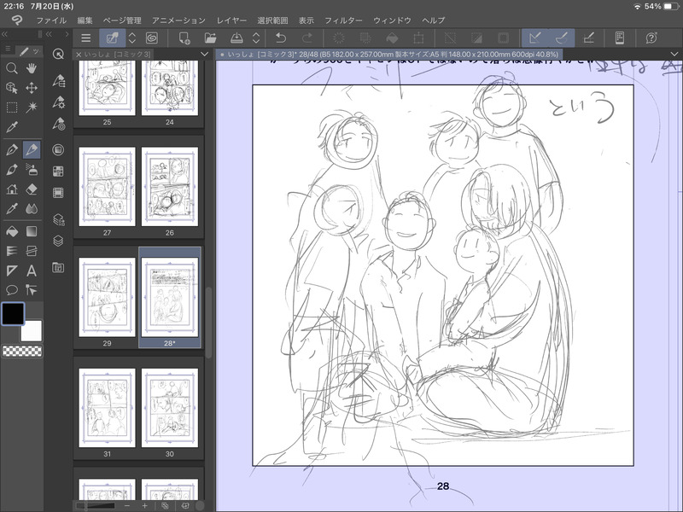Select the Pen tool
683x512 pixels.
click(12, 149)
